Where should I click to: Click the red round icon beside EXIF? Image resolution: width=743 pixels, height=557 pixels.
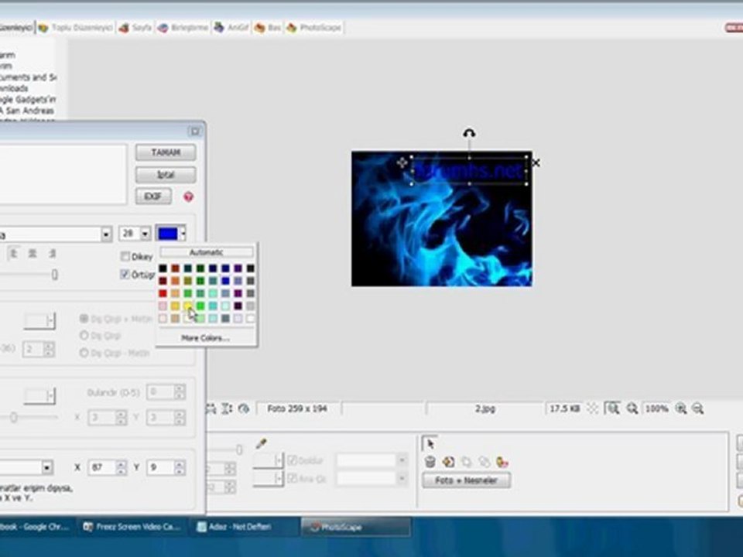pyautogui.click(x=189, y=196)
